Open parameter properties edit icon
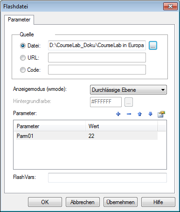 [x=161, y=114]
